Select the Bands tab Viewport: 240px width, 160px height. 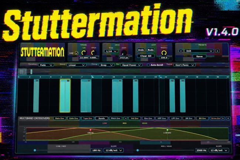(x=102, y=118)
